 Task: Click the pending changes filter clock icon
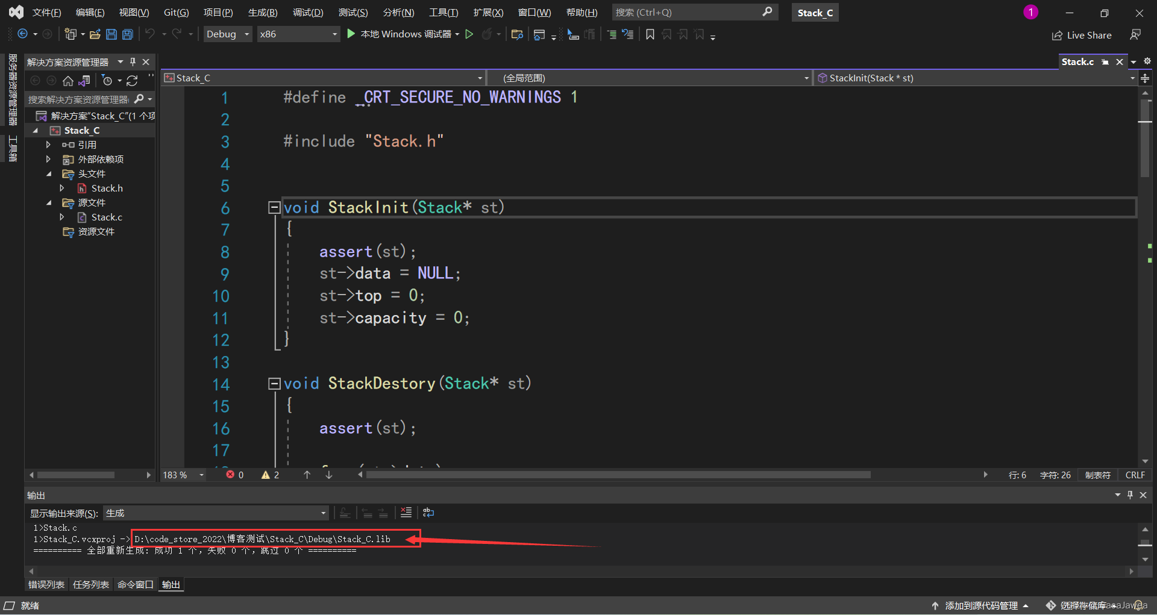(107, 80)
